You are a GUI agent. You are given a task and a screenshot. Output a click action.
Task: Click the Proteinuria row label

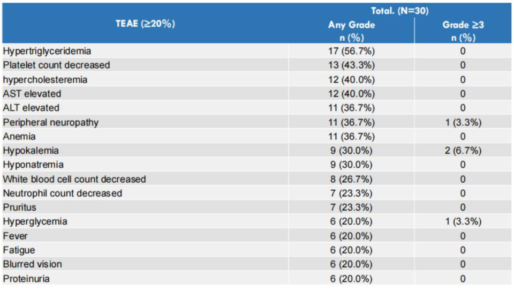(27, 278)
